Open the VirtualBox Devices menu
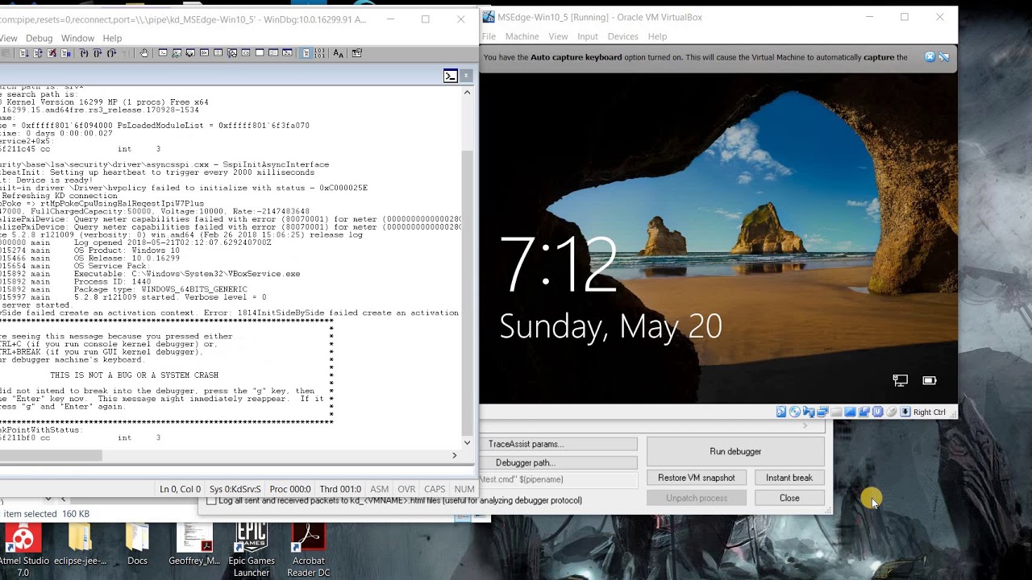Screen dimensions: 1032x580 [x=622, y=36]
